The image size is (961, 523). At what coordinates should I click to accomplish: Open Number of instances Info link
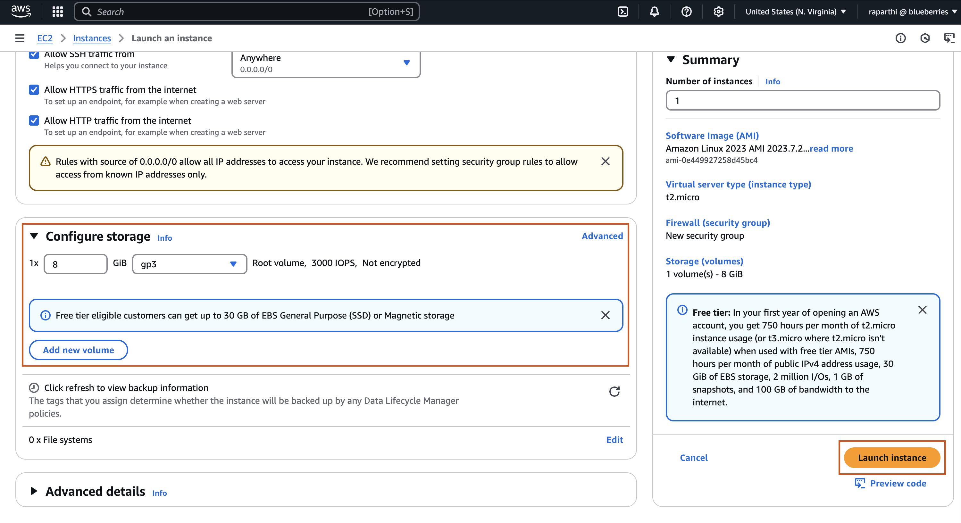click(773, 82)
